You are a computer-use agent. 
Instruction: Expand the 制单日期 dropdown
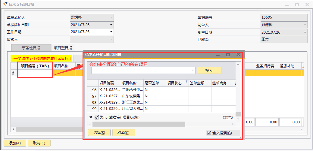coord(305,32)
